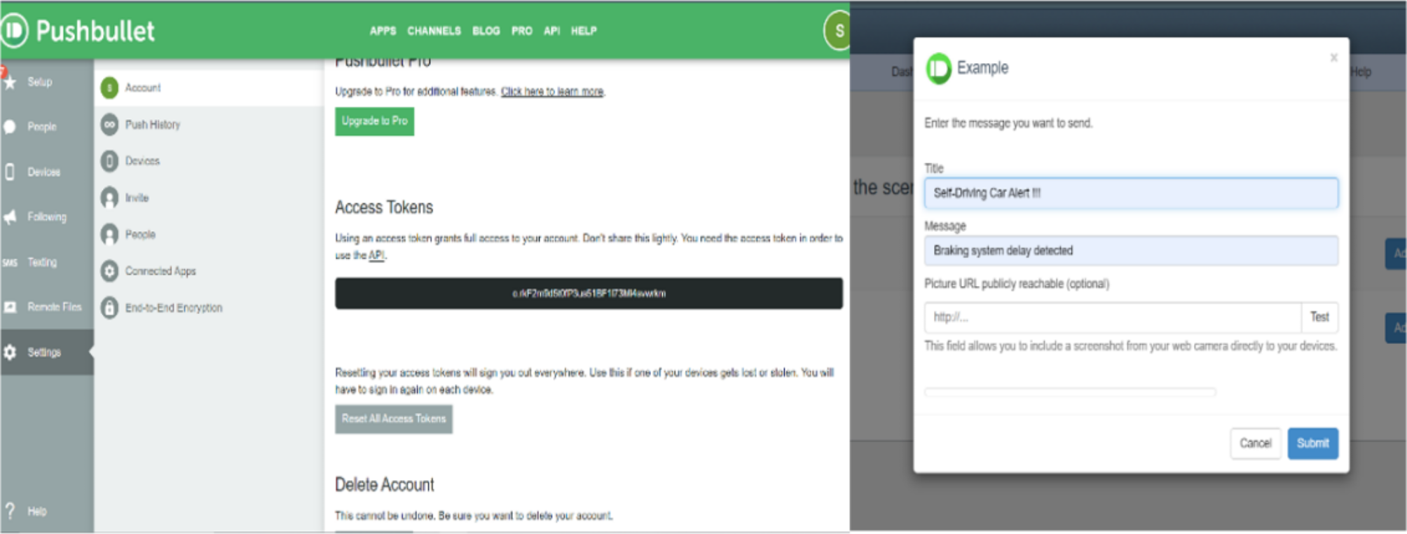Select the Texting label in left sidebar
Viewport: 1407px width, 534px height.
[x=42, y=262]
